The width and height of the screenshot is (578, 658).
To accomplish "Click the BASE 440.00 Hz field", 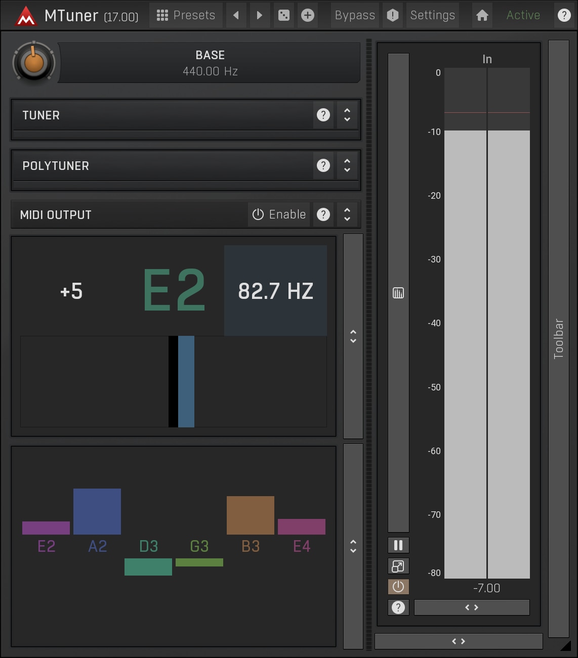I will click(210, 63).
